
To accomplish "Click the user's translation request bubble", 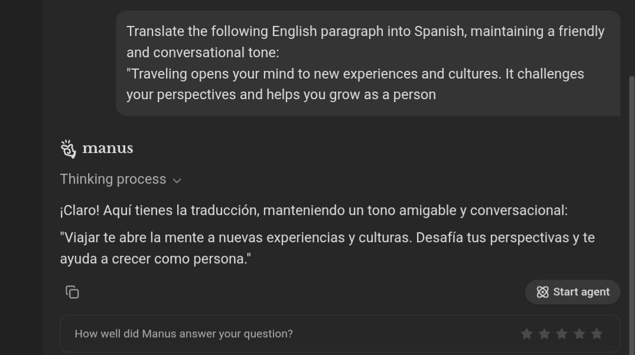I will 368,63.
